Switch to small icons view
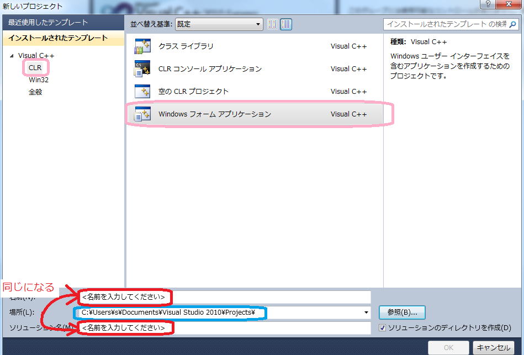Viewport: 524px width, 355px height. click(x=272, y=24)
